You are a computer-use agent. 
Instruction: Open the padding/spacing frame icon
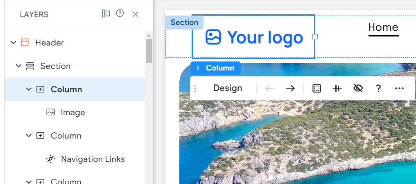coord(317,89)
